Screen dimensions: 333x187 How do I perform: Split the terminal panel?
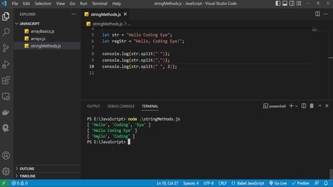[304, 106]
